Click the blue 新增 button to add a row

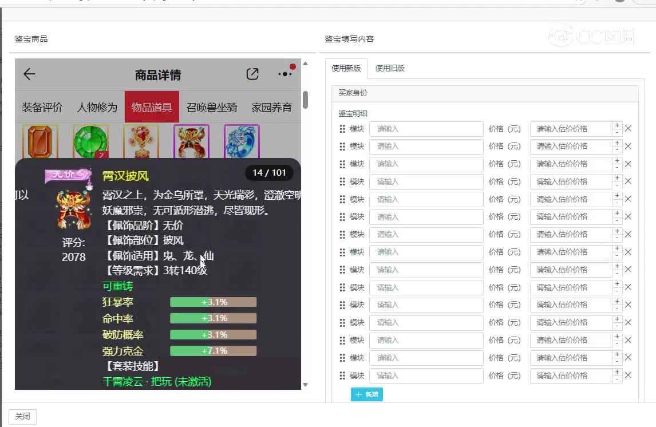(x=366, y=394)
